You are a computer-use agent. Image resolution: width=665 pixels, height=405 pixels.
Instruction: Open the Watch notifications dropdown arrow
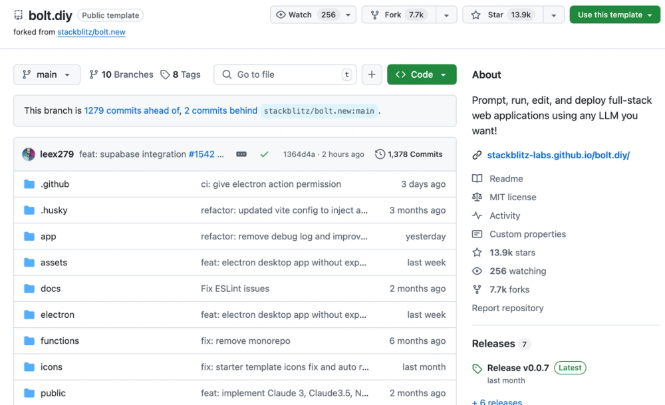(x=348, y=15)
